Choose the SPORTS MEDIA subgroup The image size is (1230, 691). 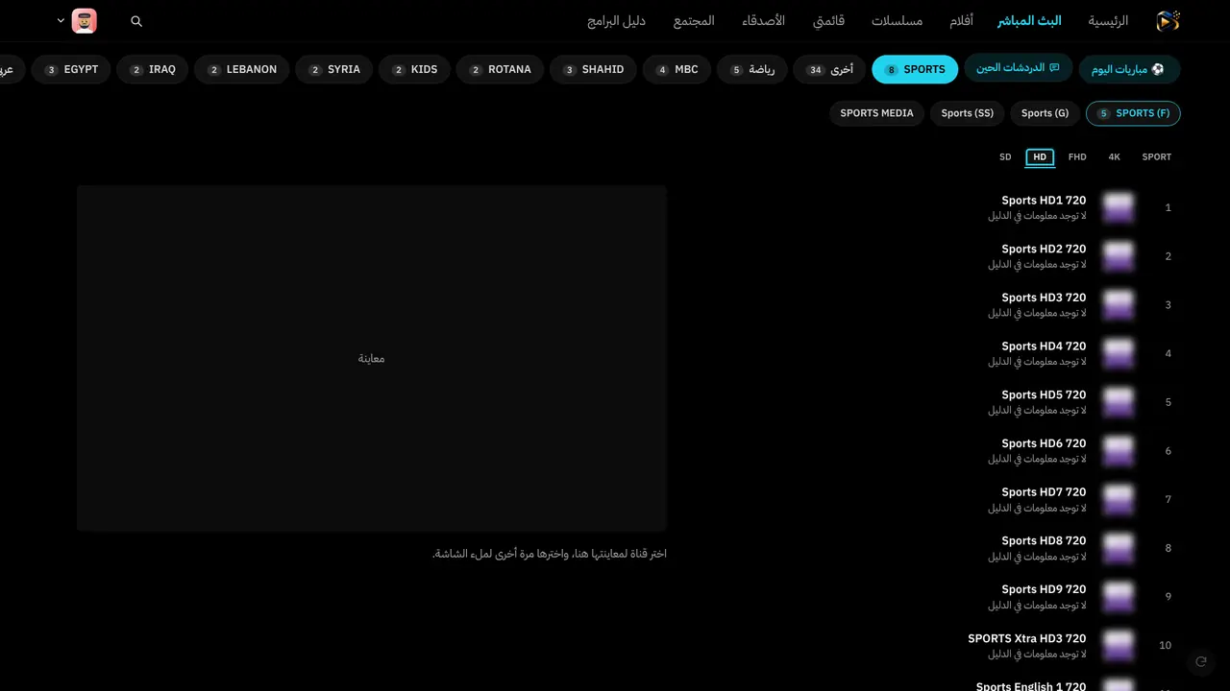tap(876, 113)
